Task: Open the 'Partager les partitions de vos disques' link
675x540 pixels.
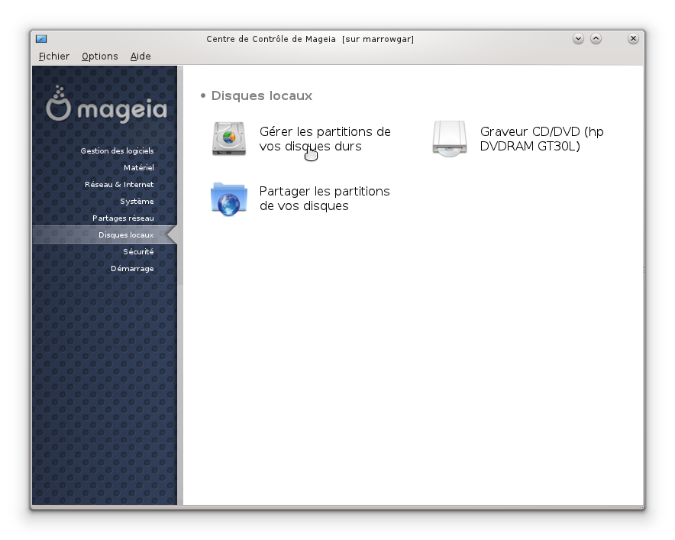Action: click(x=325, y=199)
